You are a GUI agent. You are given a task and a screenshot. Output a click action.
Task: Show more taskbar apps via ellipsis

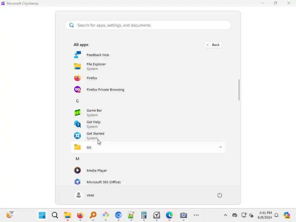196,215
